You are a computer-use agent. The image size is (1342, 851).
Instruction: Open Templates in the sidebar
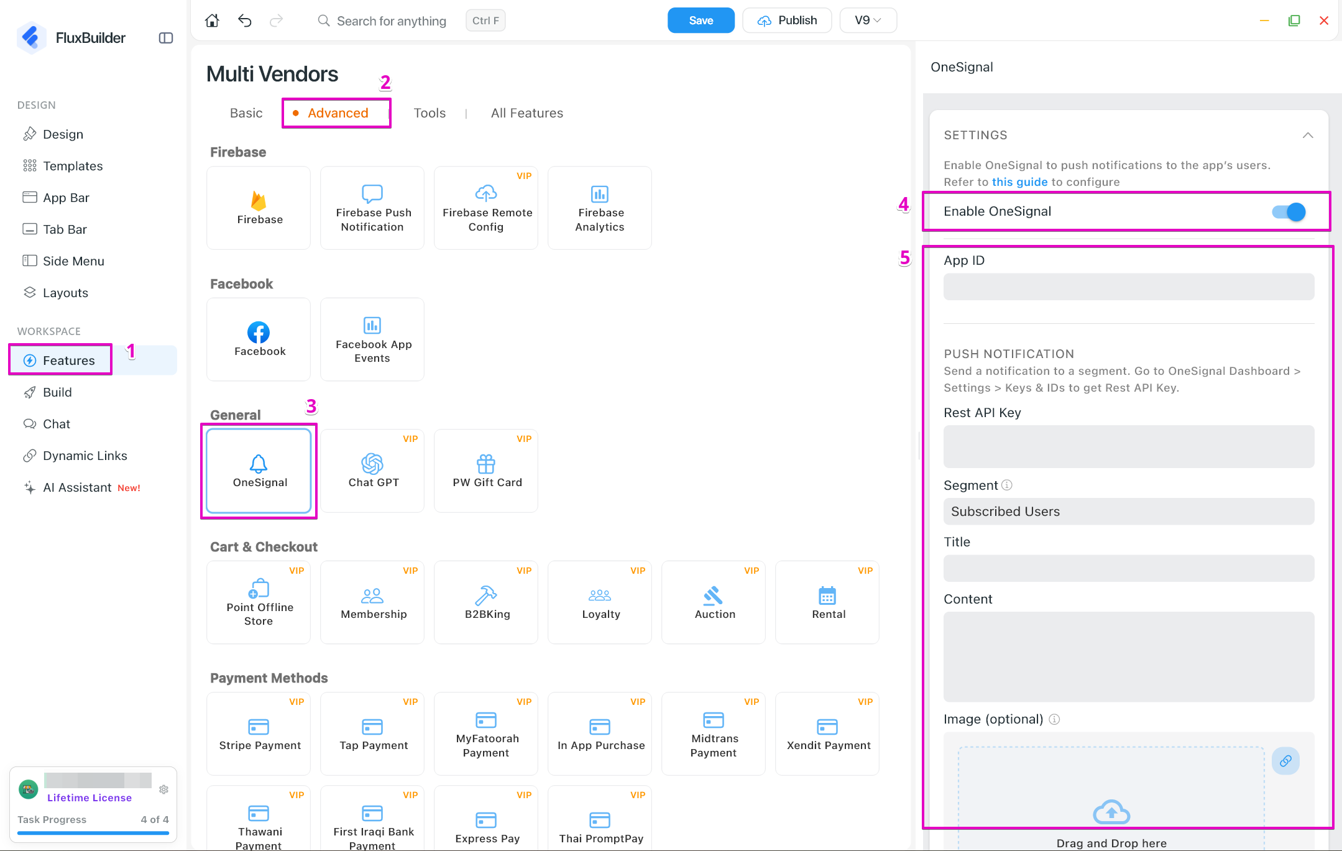[73, 166]
